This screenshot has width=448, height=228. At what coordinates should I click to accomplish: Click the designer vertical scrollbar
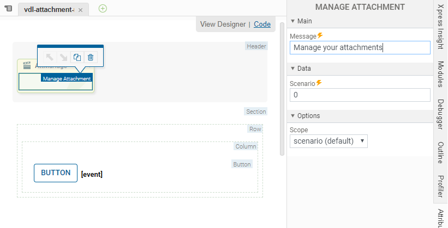pyautogui.click(x=282, y=87)
